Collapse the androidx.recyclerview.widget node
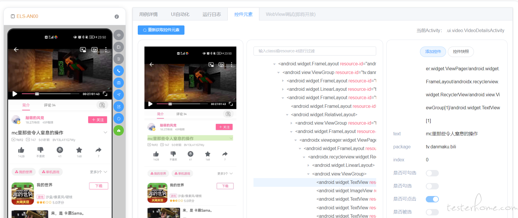The height and width of the screenshot is (218, 518). pyautogui.click(x=304, y=157)
